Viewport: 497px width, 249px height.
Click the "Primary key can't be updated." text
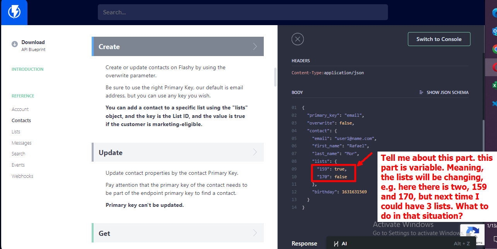pos(145,205)
